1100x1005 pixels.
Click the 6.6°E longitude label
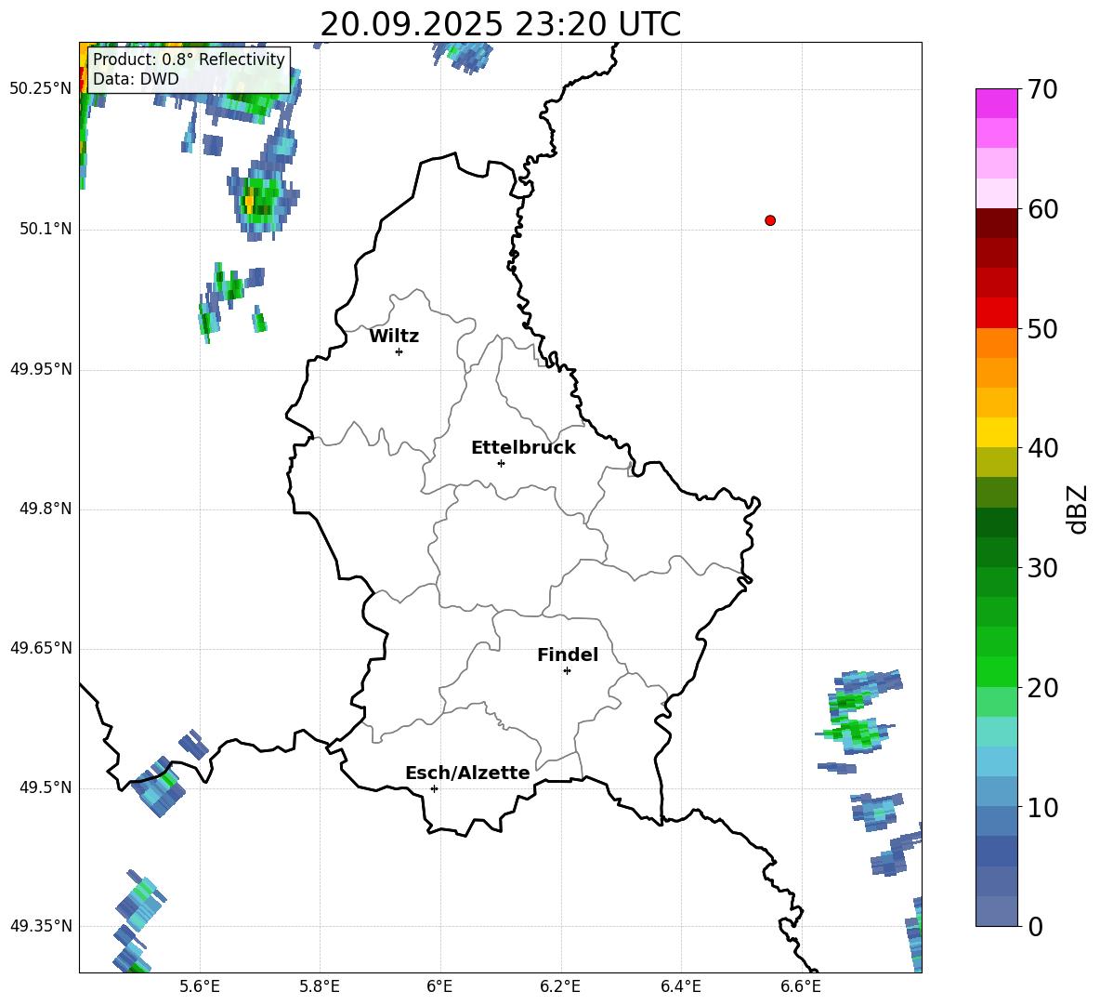coord(801,986)
